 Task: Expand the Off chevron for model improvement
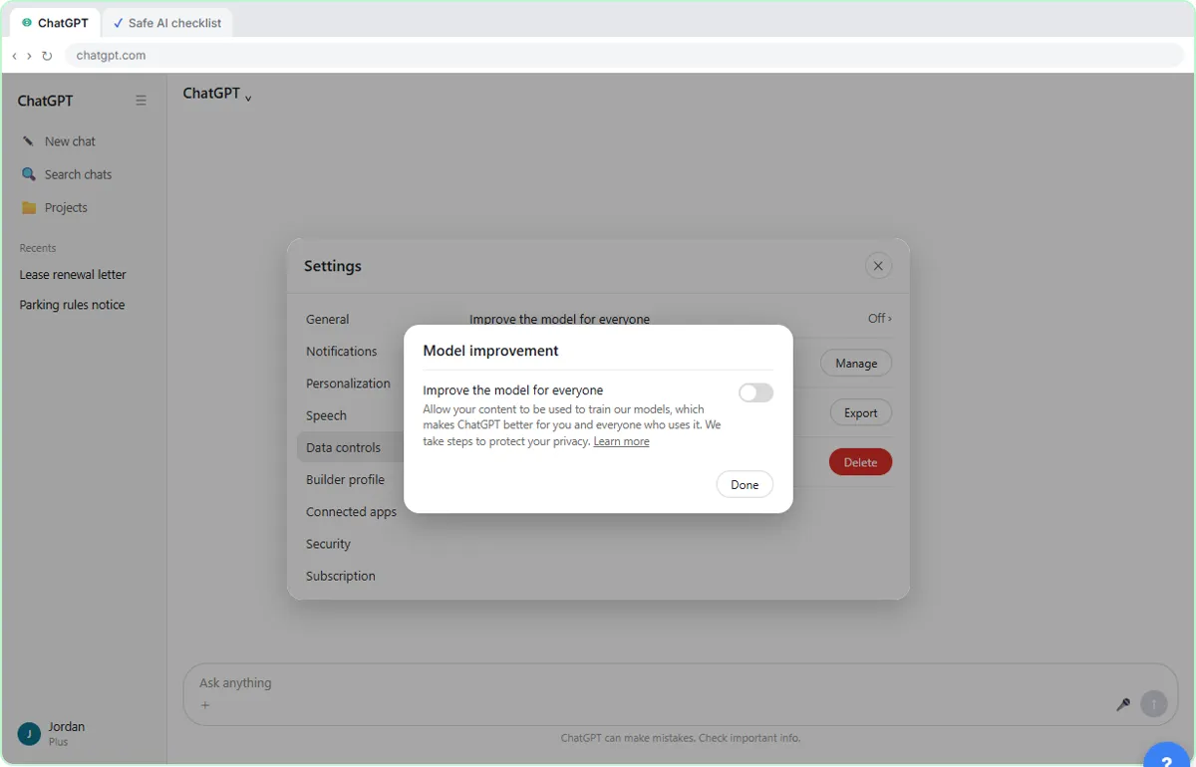[x=880, y=319]
